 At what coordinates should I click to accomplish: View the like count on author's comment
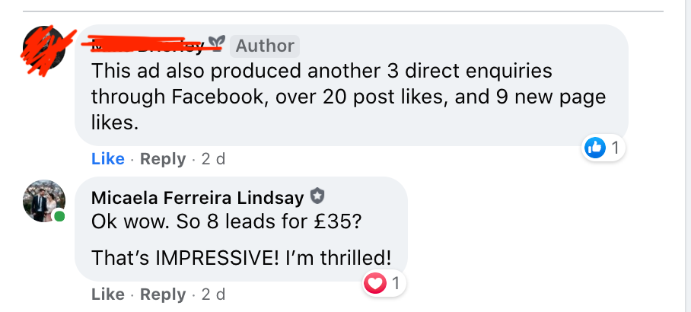click(x=615, y=148)
